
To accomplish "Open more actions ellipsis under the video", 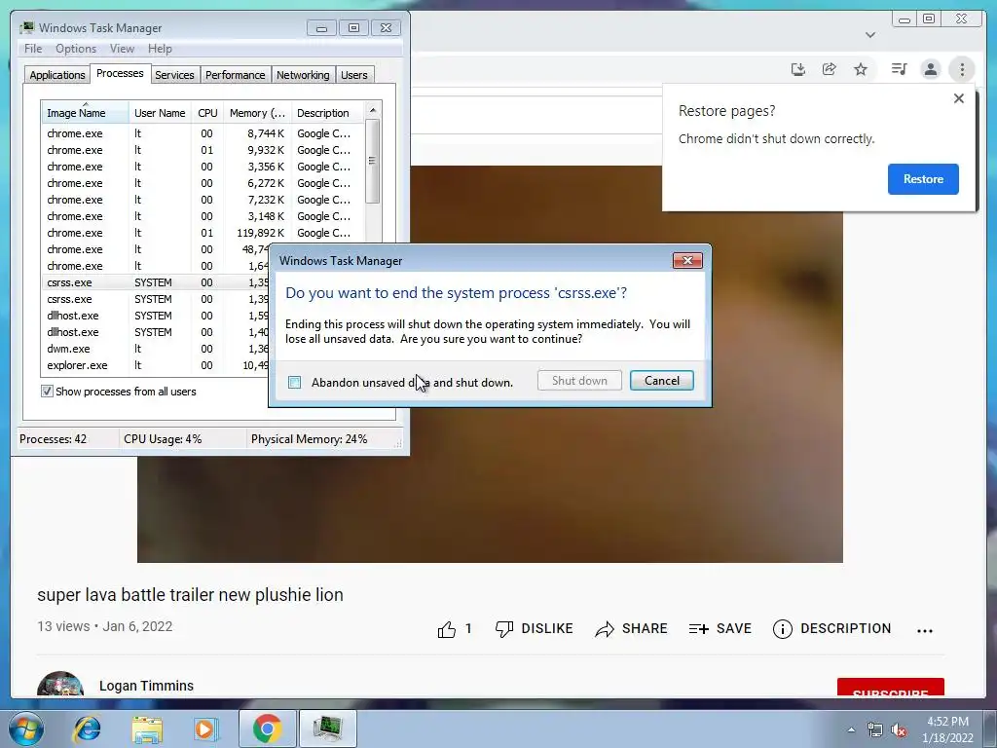I will pyautogui.click(x=925, y=630).
